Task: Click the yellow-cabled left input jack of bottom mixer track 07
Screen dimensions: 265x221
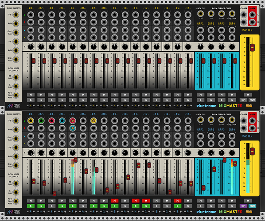Action: point(94,121)
